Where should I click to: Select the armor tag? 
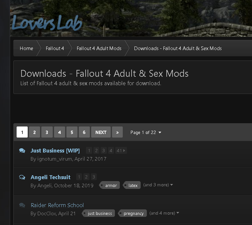[x=110, y=185]
